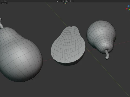Click the green Y axis on the navigation gizmo
130x97 pixels.
[129, 9]
